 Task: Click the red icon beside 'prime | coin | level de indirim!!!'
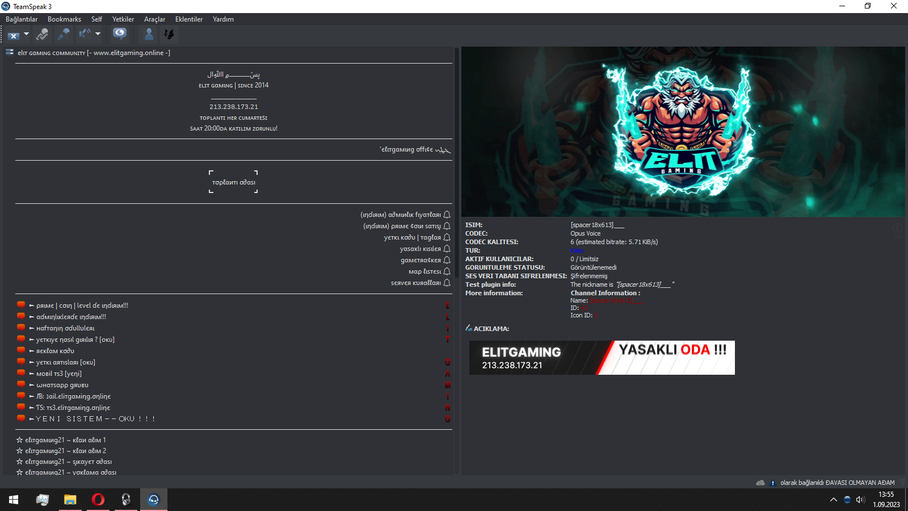[21, 305]
